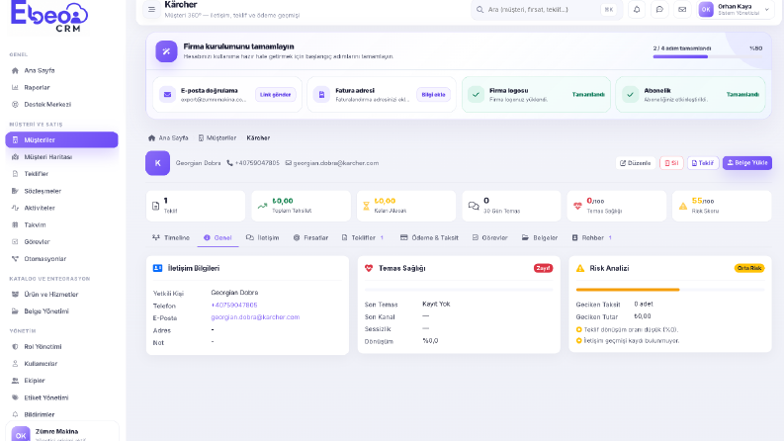Open Teklifler in sidebar

[x=61, y=174]
